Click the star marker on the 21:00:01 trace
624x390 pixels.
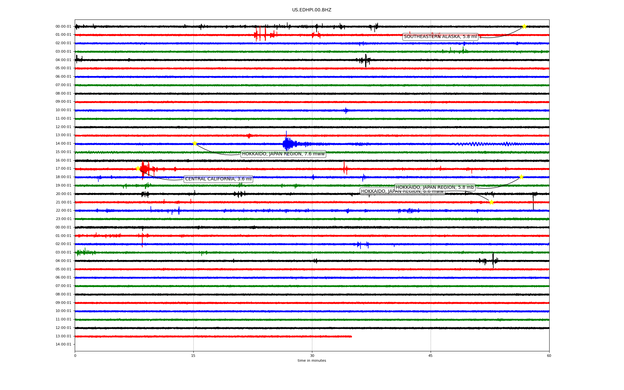point(491,202)
